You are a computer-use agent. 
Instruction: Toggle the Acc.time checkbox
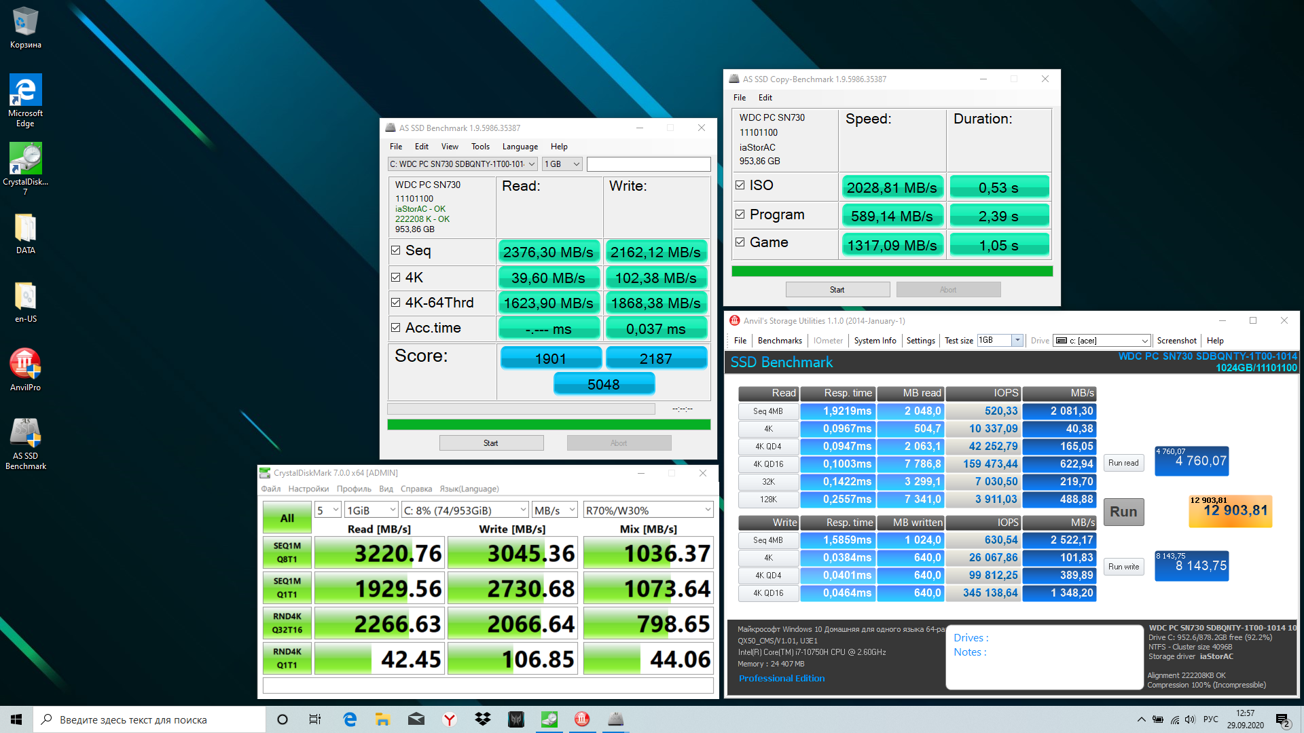[395, 327]
